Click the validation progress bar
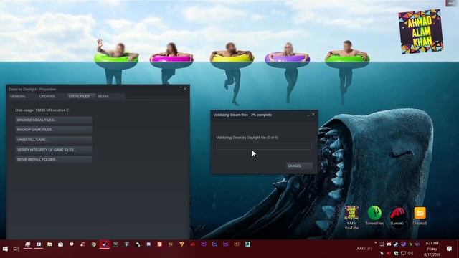Screen dimensions: 459x258 (x=264, y=146)
